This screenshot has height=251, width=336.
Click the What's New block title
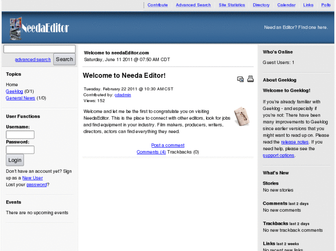276,173
